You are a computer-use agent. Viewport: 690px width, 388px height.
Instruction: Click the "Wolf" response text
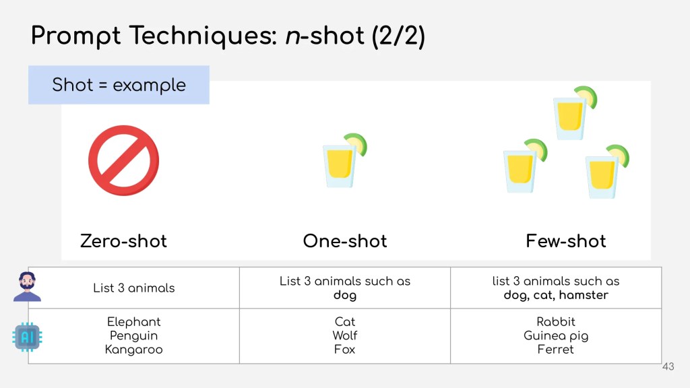point(344,335)
